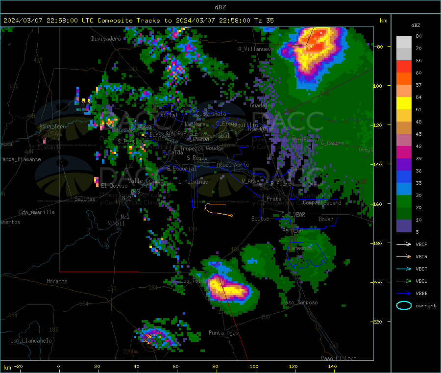
Task: Click the Divisadero map label
Action: (106, 39)
